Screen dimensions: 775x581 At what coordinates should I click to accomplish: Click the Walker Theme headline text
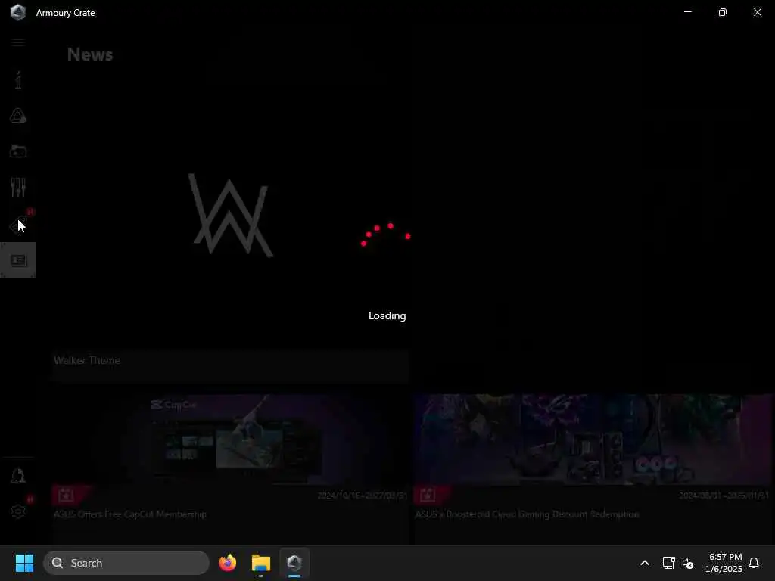(x=87, y=360)
